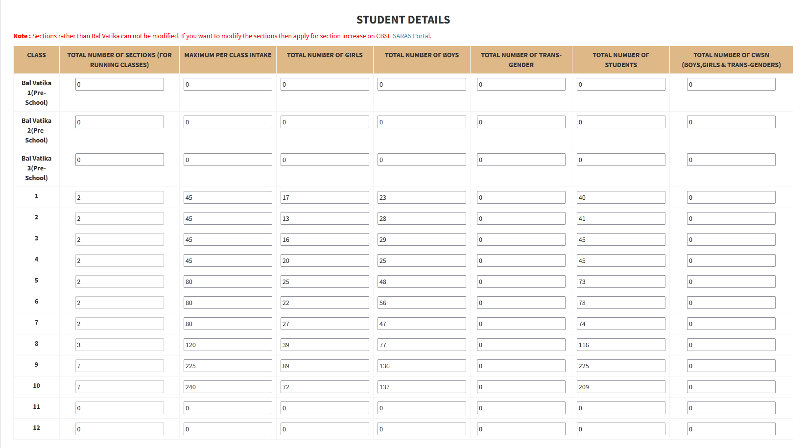Click Class 4 total students field
This screenshot has height=448, width=805.
pyautogui.click(x=621, y=260)
